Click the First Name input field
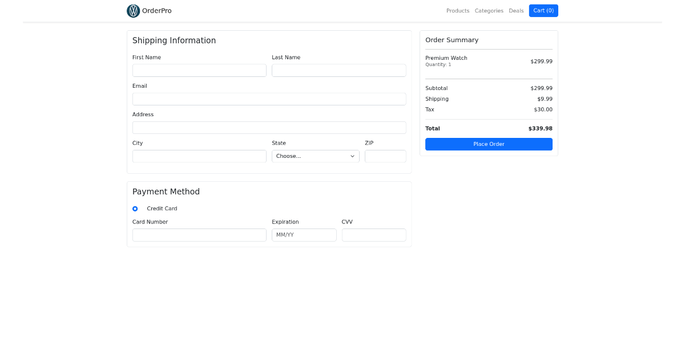Screen dimensions: 685x359 tap(199, 70)
